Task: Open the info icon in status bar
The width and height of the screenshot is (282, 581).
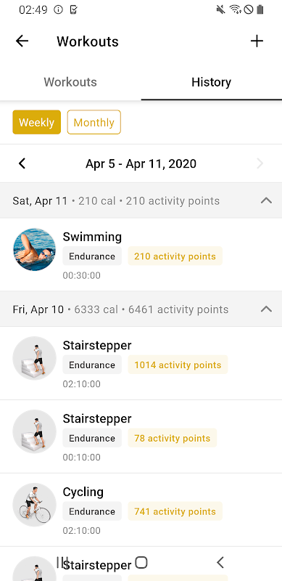Action: [x=58, y=9]
